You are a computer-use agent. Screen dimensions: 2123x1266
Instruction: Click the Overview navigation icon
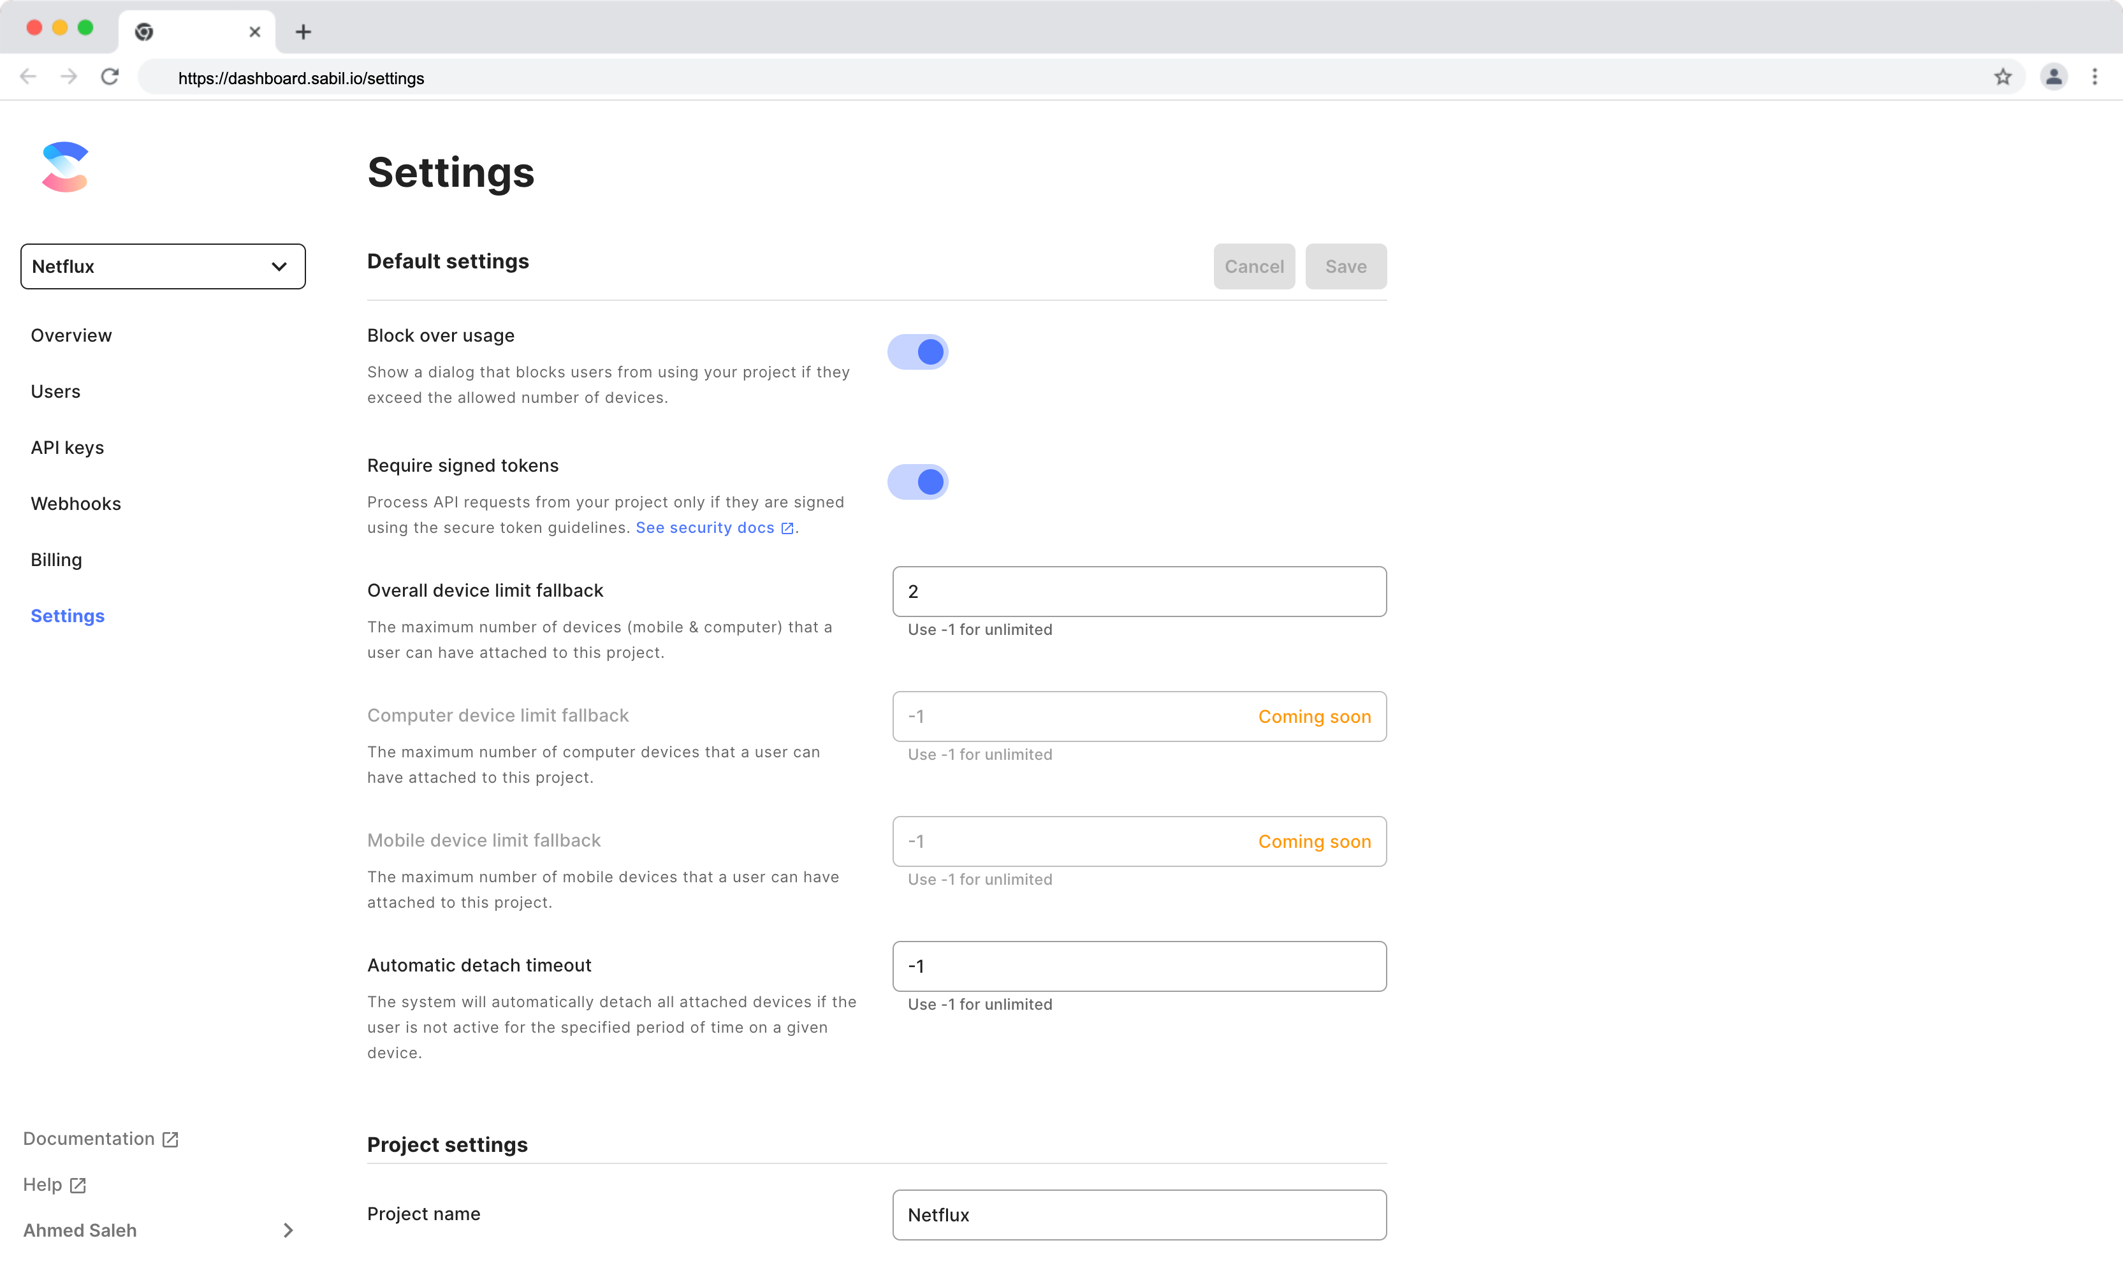tap(71, 335)
